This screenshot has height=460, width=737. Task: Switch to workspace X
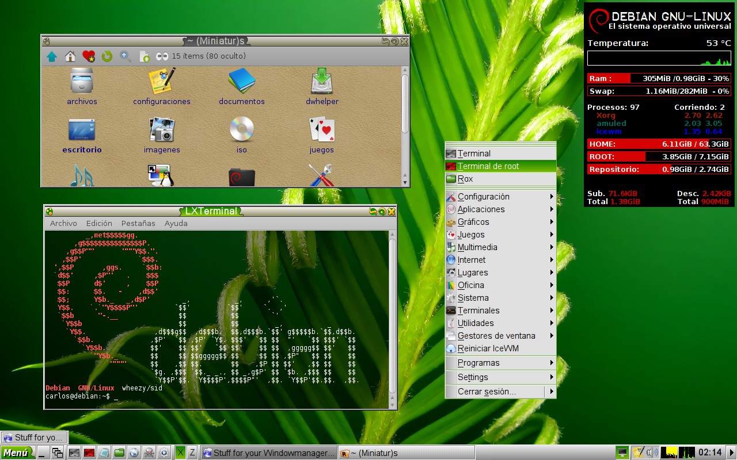coord(180,453)
